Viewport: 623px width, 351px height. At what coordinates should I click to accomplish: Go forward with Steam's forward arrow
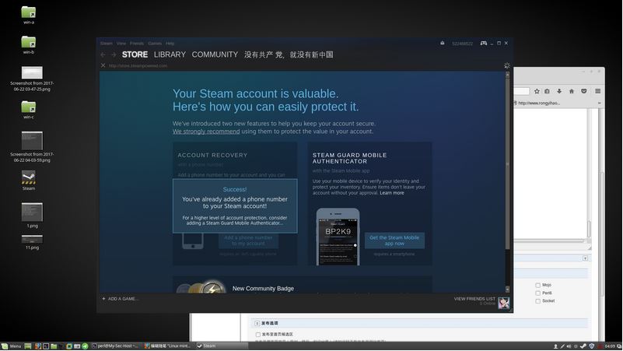pyautogui.click(x=114, y=54)
